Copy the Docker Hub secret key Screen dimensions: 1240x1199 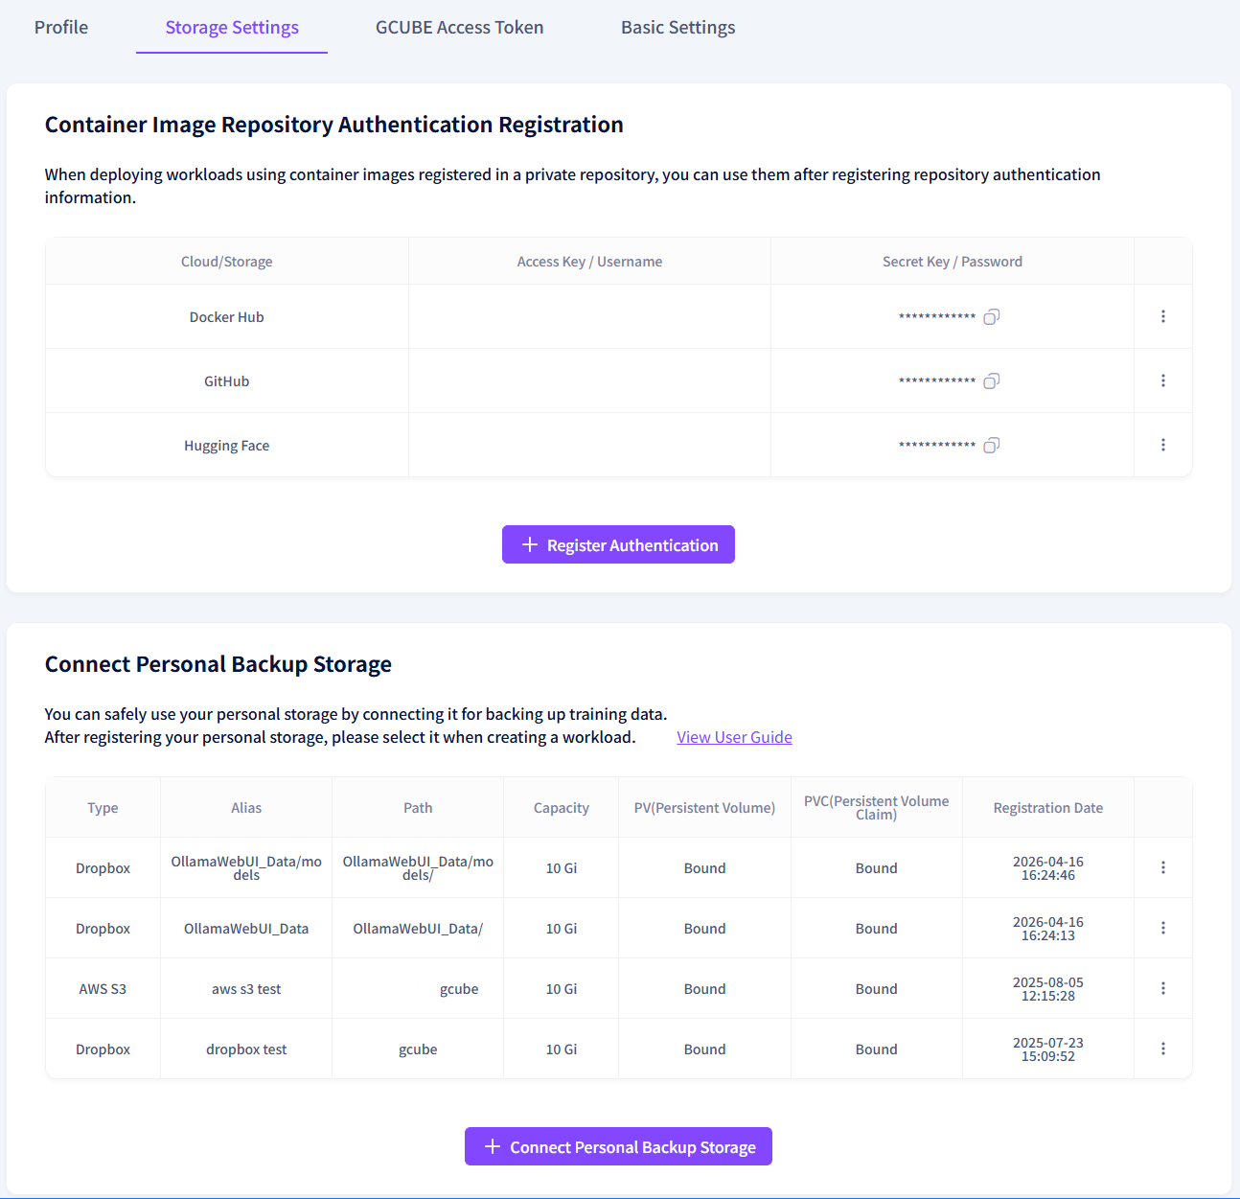point(992,317)
